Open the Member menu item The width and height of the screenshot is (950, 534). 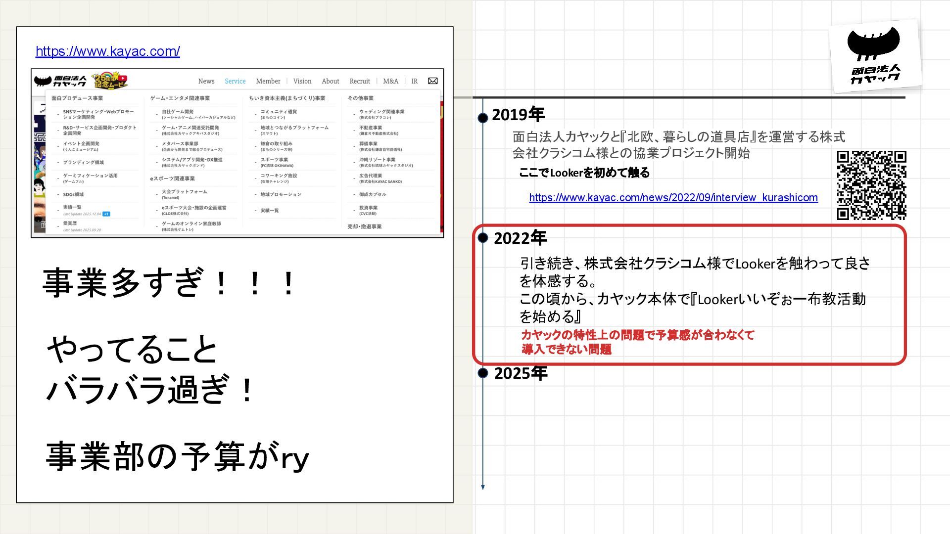click(268, 81)
